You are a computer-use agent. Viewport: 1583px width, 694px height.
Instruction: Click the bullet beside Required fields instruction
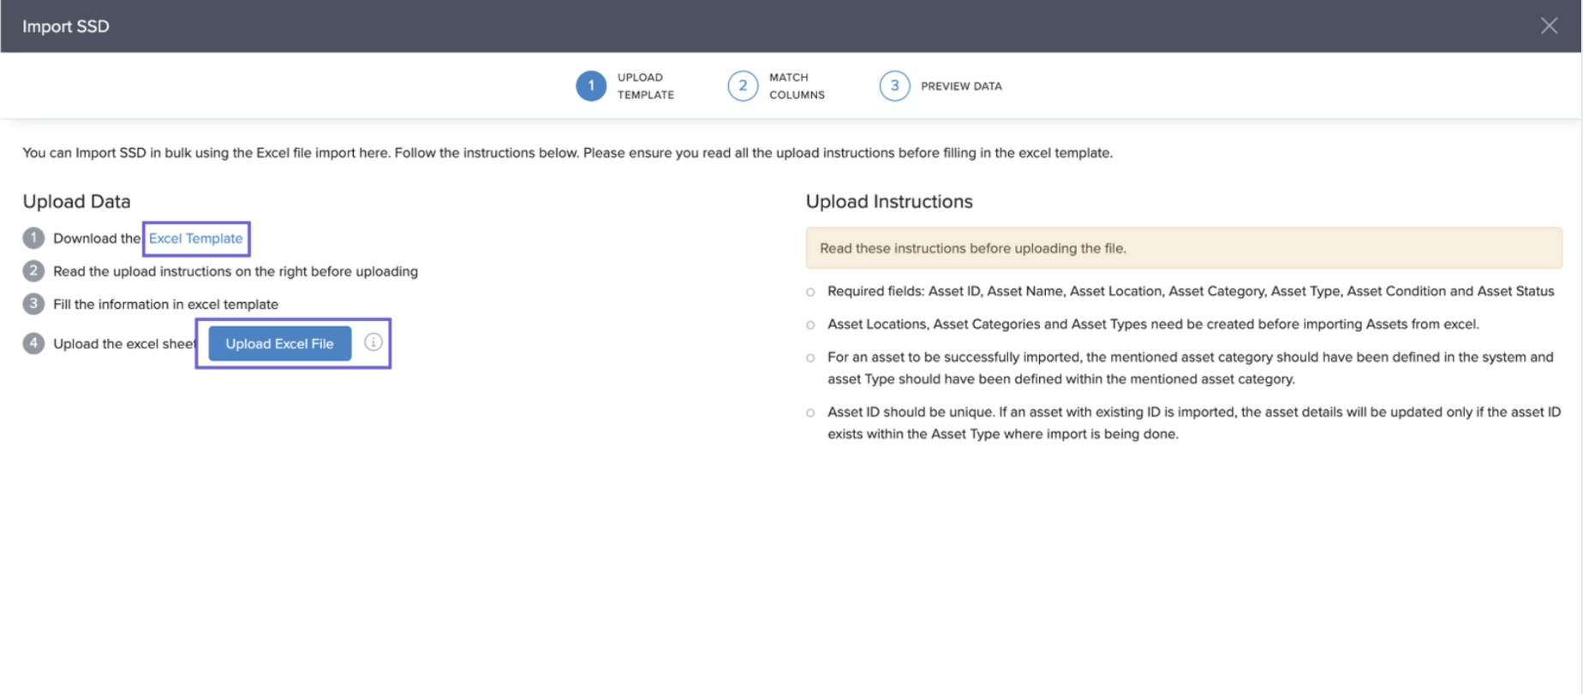point(810,292)
